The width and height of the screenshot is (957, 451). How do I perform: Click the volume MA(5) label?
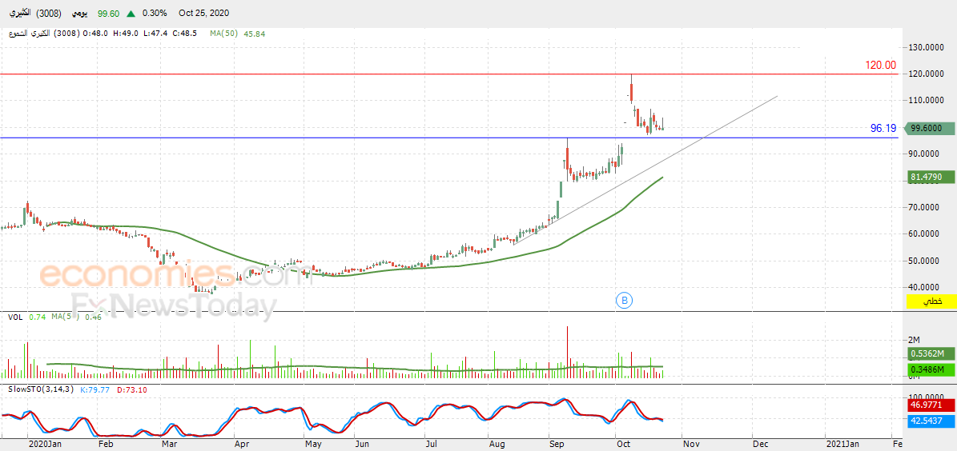tap(67, 317)
